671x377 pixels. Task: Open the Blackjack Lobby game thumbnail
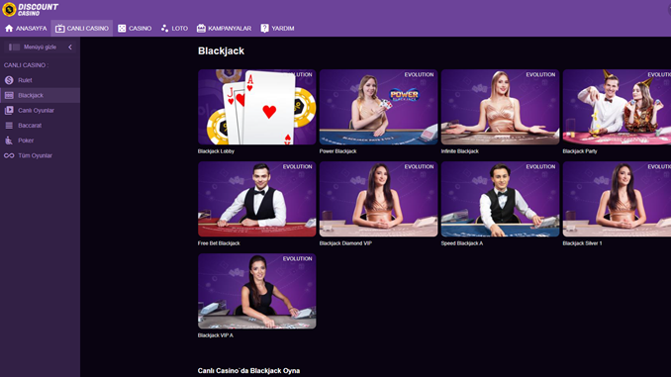(x=256, y=107)
